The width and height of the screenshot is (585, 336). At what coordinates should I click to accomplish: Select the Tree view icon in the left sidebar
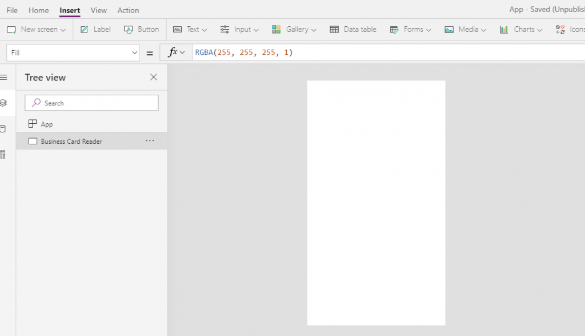[x=3, y=103]
